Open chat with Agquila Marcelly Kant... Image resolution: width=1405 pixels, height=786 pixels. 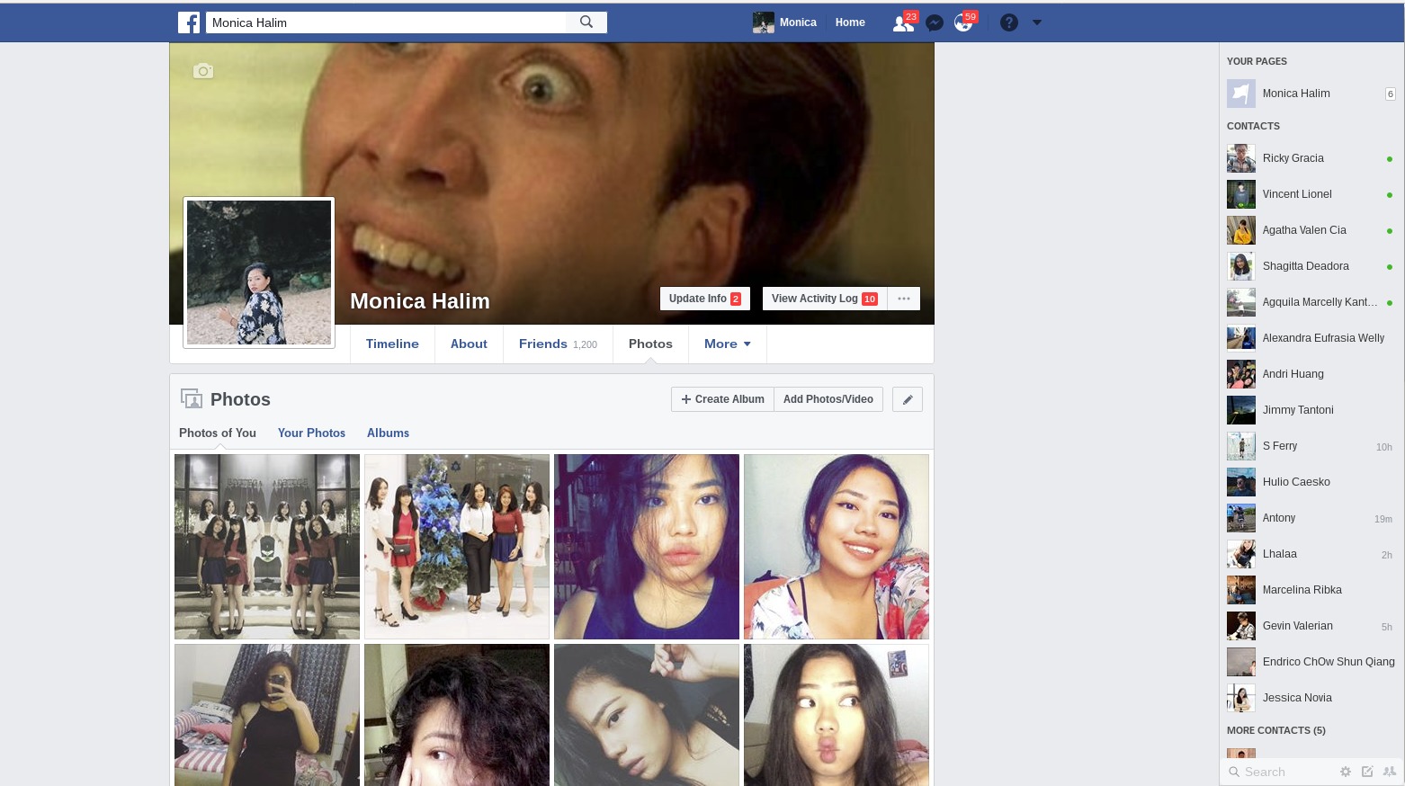click(1311, 302)
